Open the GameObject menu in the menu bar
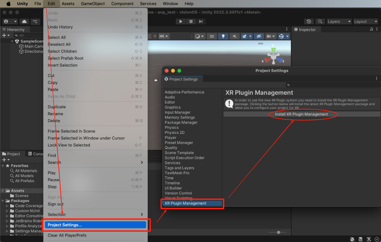This screenshot has height=242, width=381. 93,4
